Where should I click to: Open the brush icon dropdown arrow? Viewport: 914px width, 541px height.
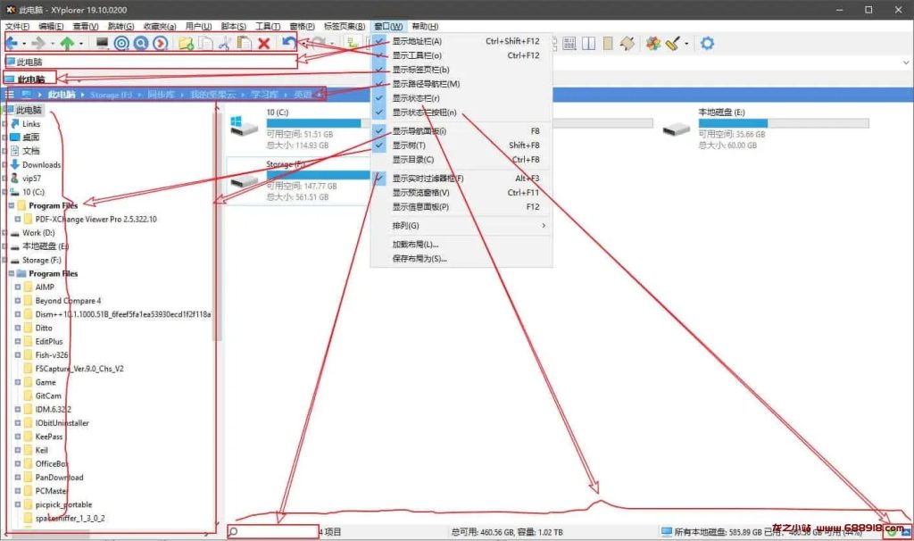point(686,44)
